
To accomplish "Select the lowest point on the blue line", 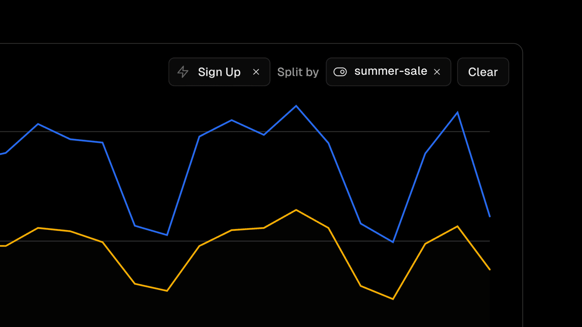I will (393, 242).
